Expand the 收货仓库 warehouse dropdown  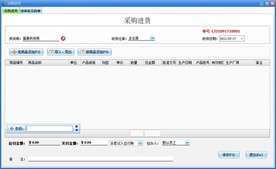[x=152, y=38]
